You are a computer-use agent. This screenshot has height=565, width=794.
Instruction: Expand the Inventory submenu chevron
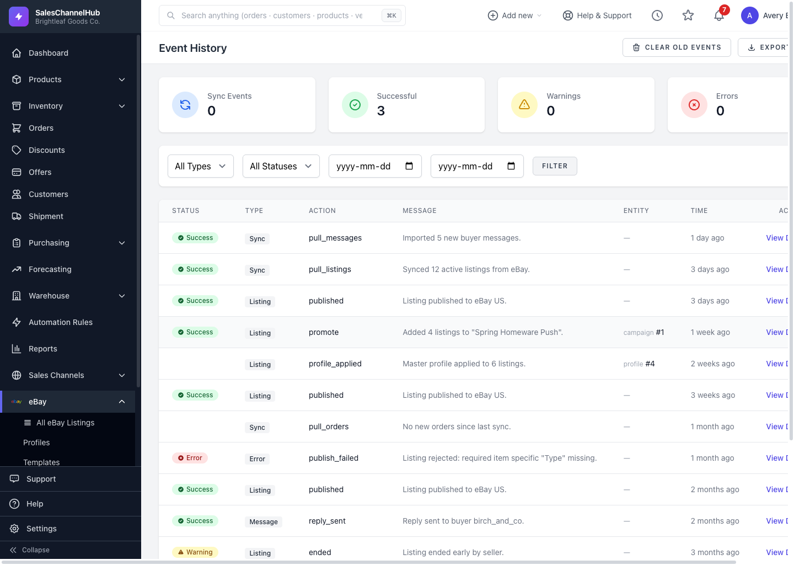[122, 106]
